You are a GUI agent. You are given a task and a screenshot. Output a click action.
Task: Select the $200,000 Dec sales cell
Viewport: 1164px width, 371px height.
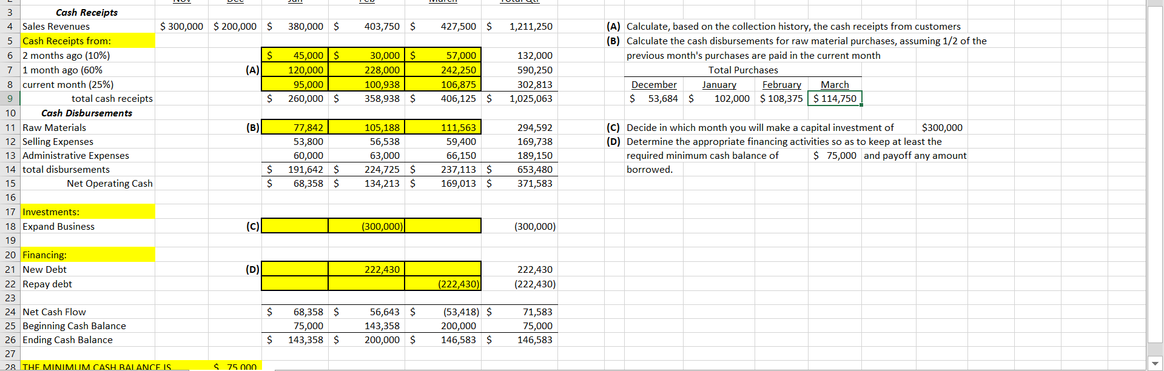tap(235, 26)
